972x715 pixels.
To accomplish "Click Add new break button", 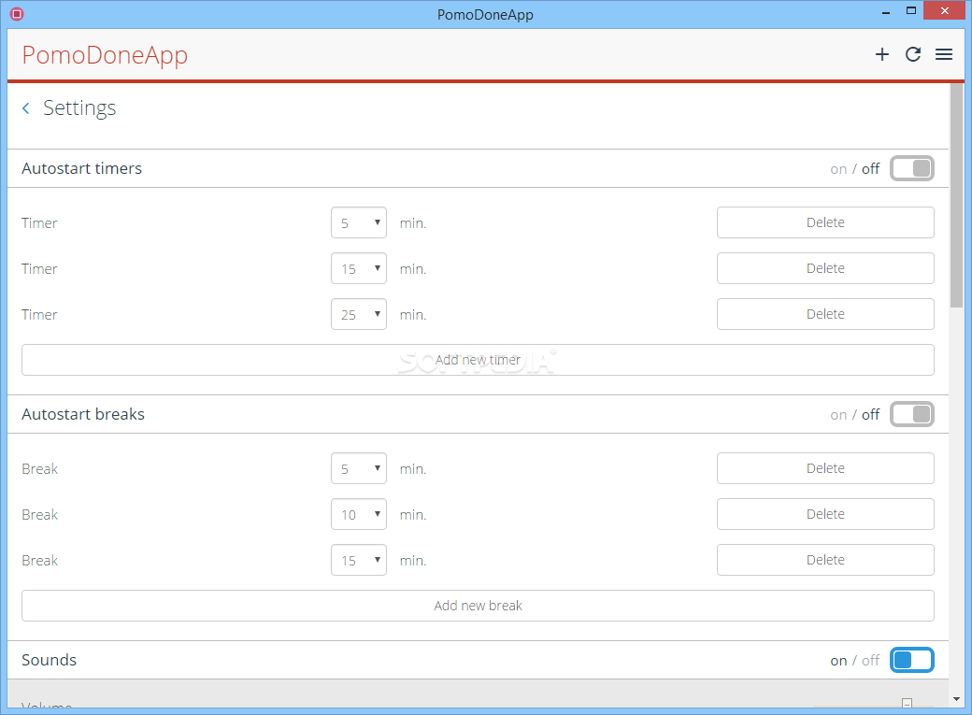I will [478, 606].
